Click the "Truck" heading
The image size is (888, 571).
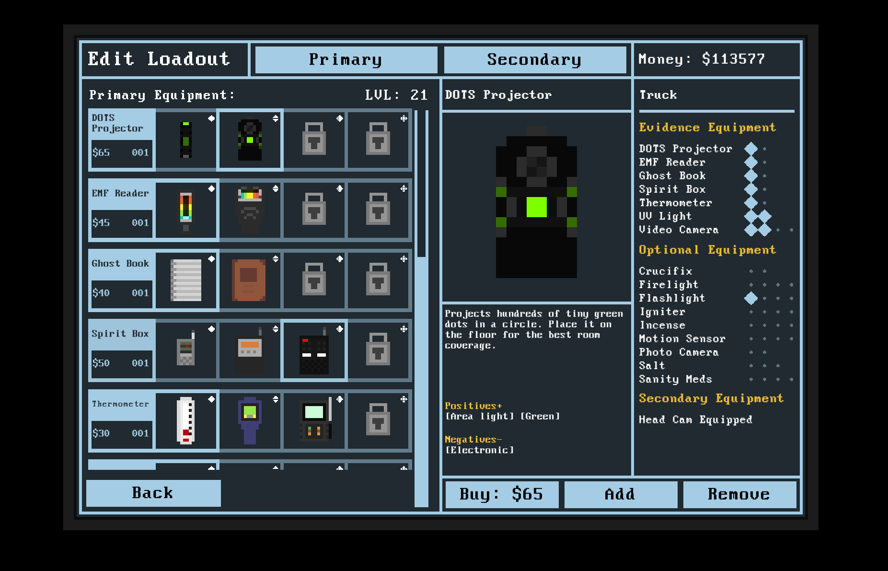pyautogui.click(x=658, y=95)
